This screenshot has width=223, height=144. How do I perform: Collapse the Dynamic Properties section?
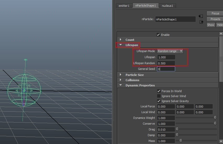coord(121,85)
